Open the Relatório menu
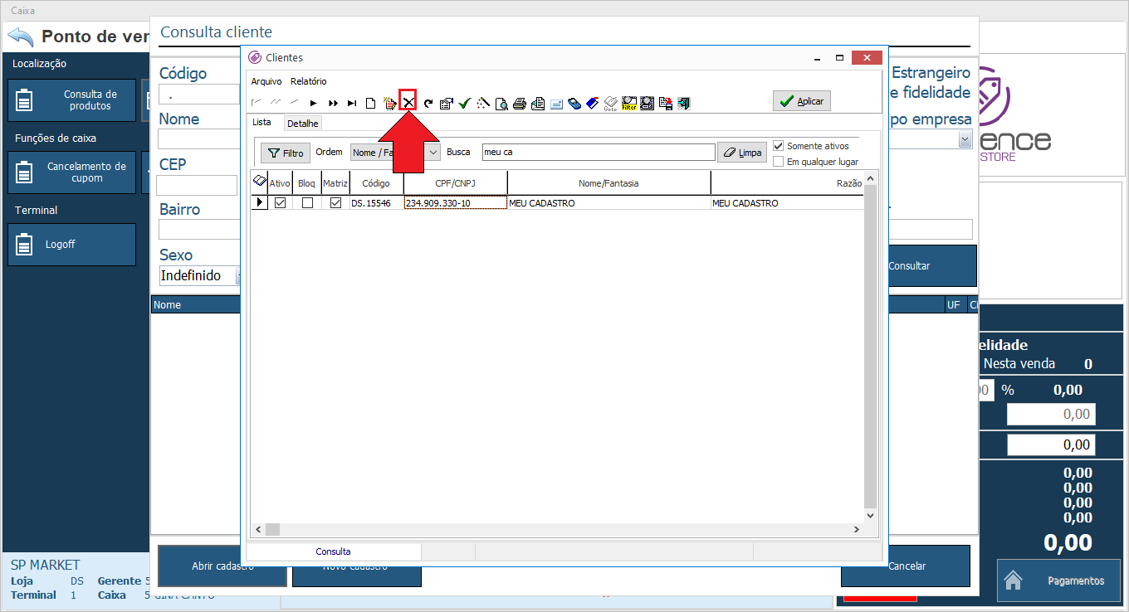 309,81
